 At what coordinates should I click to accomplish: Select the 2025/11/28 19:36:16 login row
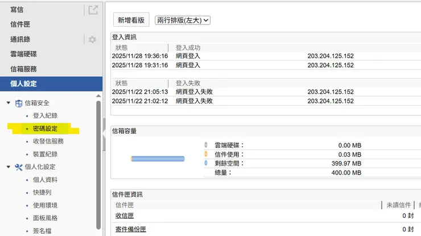coord(266,56)
